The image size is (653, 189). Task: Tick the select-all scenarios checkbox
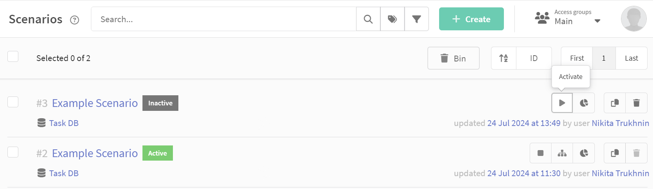(x=13, y=56)
